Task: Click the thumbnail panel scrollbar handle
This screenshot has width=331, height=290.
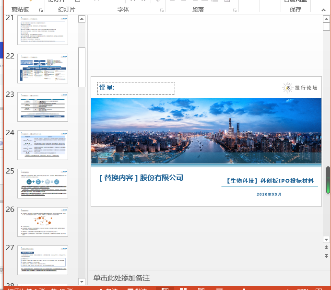Action: tap(82, 67)
